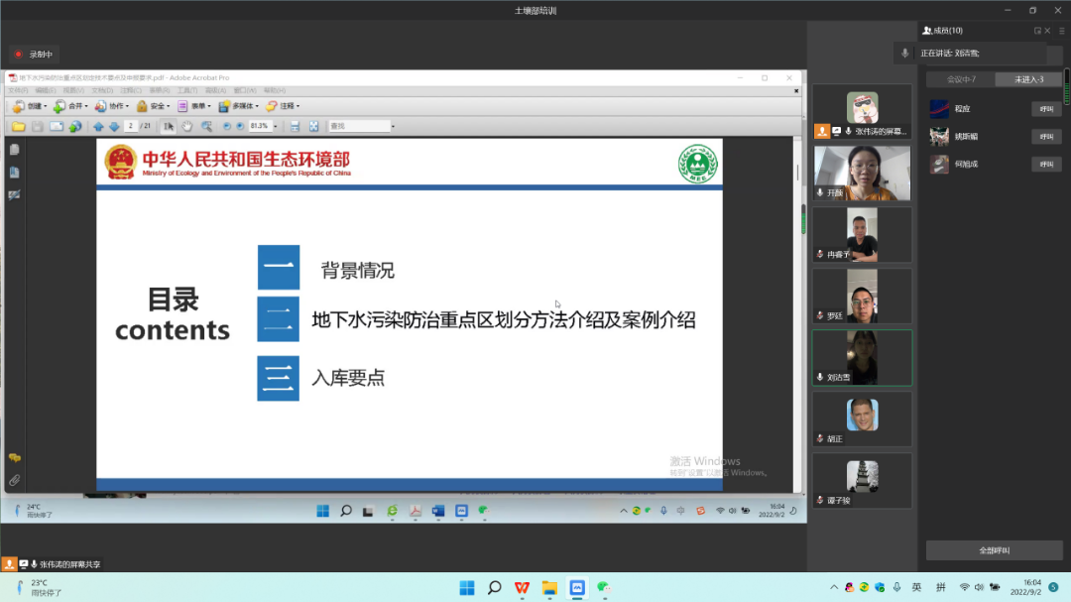Screen dimensions: 1071x602
Task: Activate the Select tool arrow icon
Action: [x=169, y=127]
